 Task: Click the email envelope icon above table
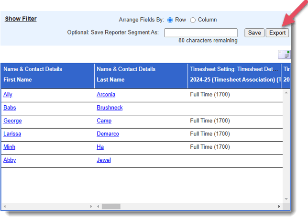(284, 55)
